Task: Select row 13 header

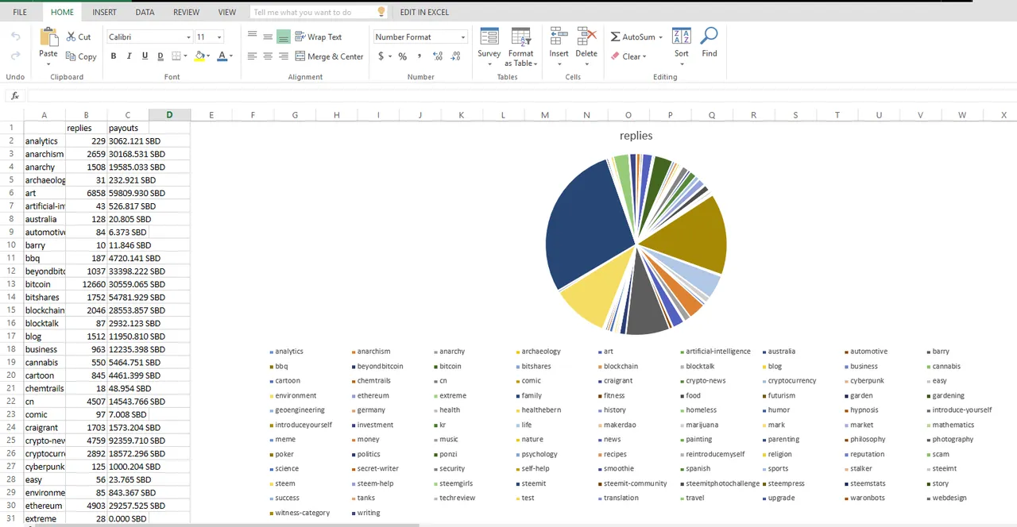Action: pyautogui.click(x=11, y=284)
